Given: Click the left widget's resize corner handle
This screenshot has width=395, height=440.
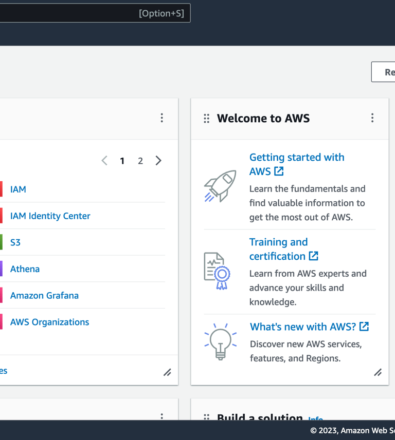Looking at the screenshot, I should 167,372.
